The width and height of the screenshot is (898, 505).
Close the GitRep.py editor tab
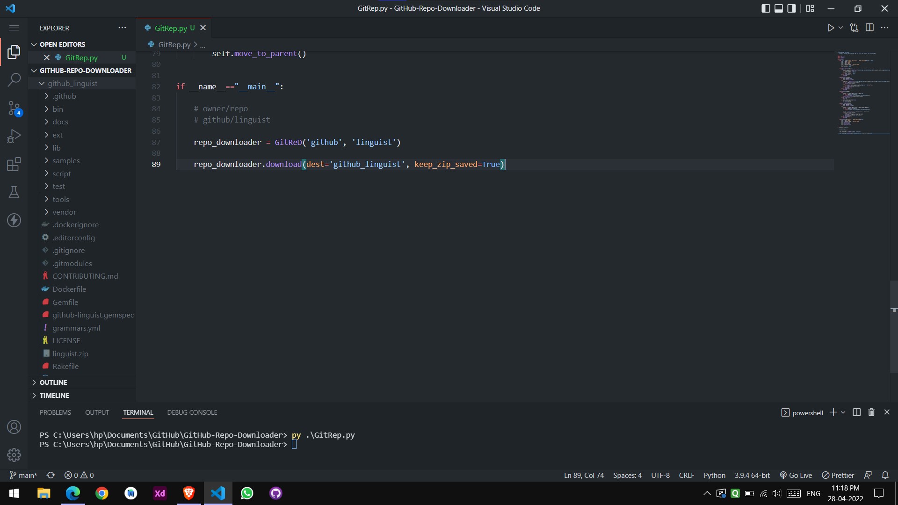pos(203,28)
